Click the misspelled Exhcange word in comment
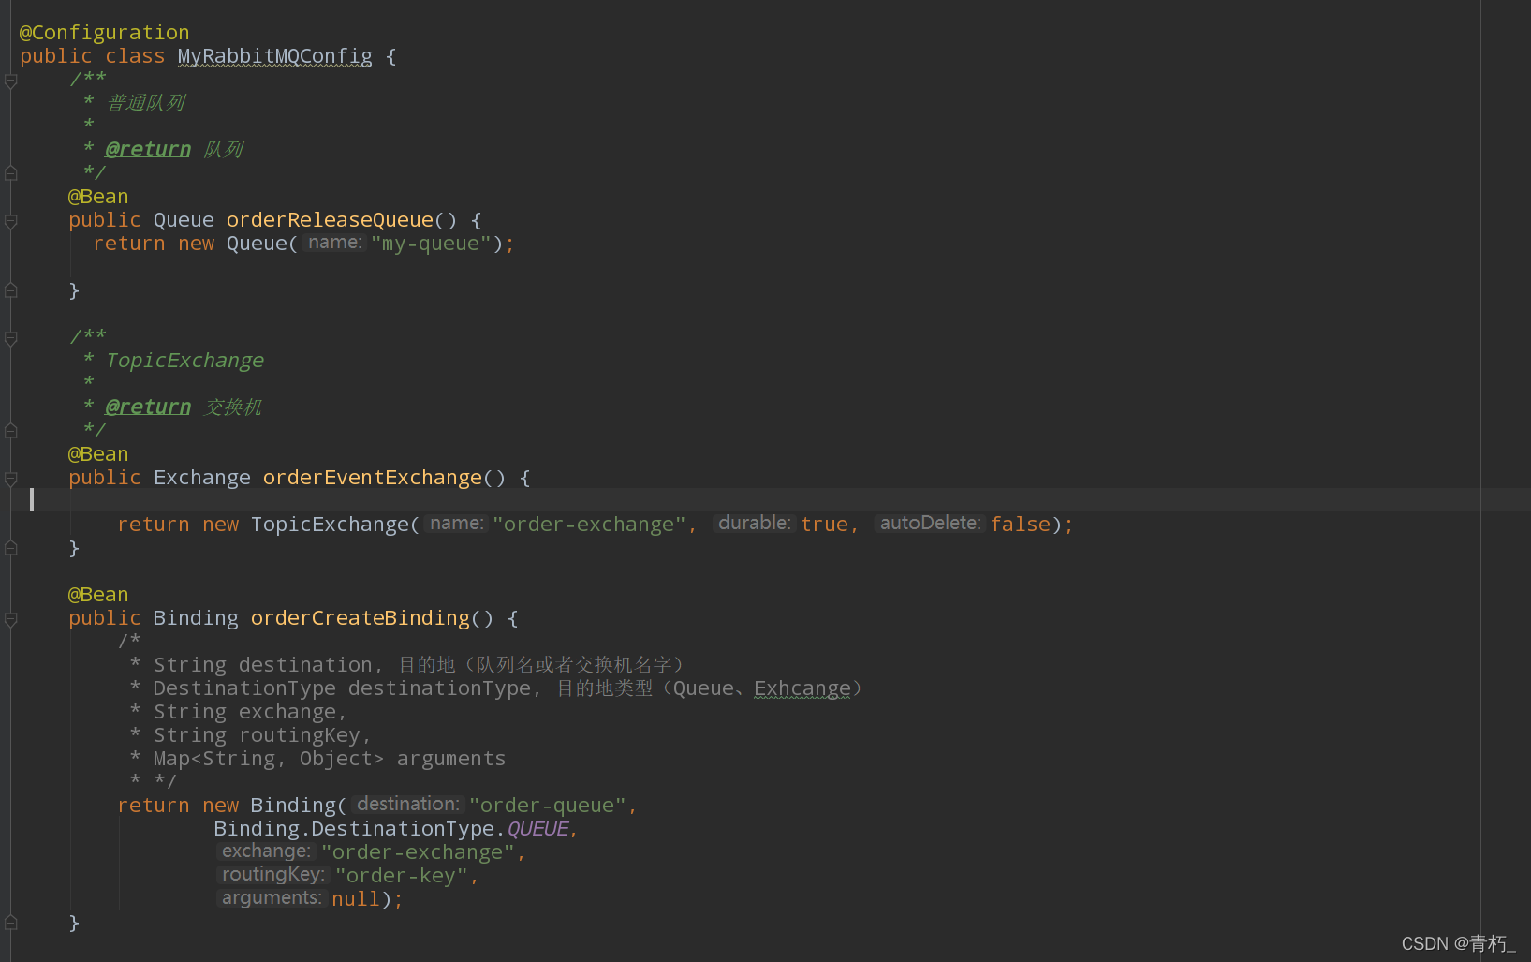 pyautogui.click(x=802, y=688)
